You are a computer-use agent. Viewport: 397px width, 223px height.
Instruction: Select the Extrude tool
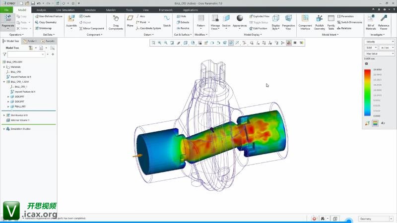[x=183, y=22]
